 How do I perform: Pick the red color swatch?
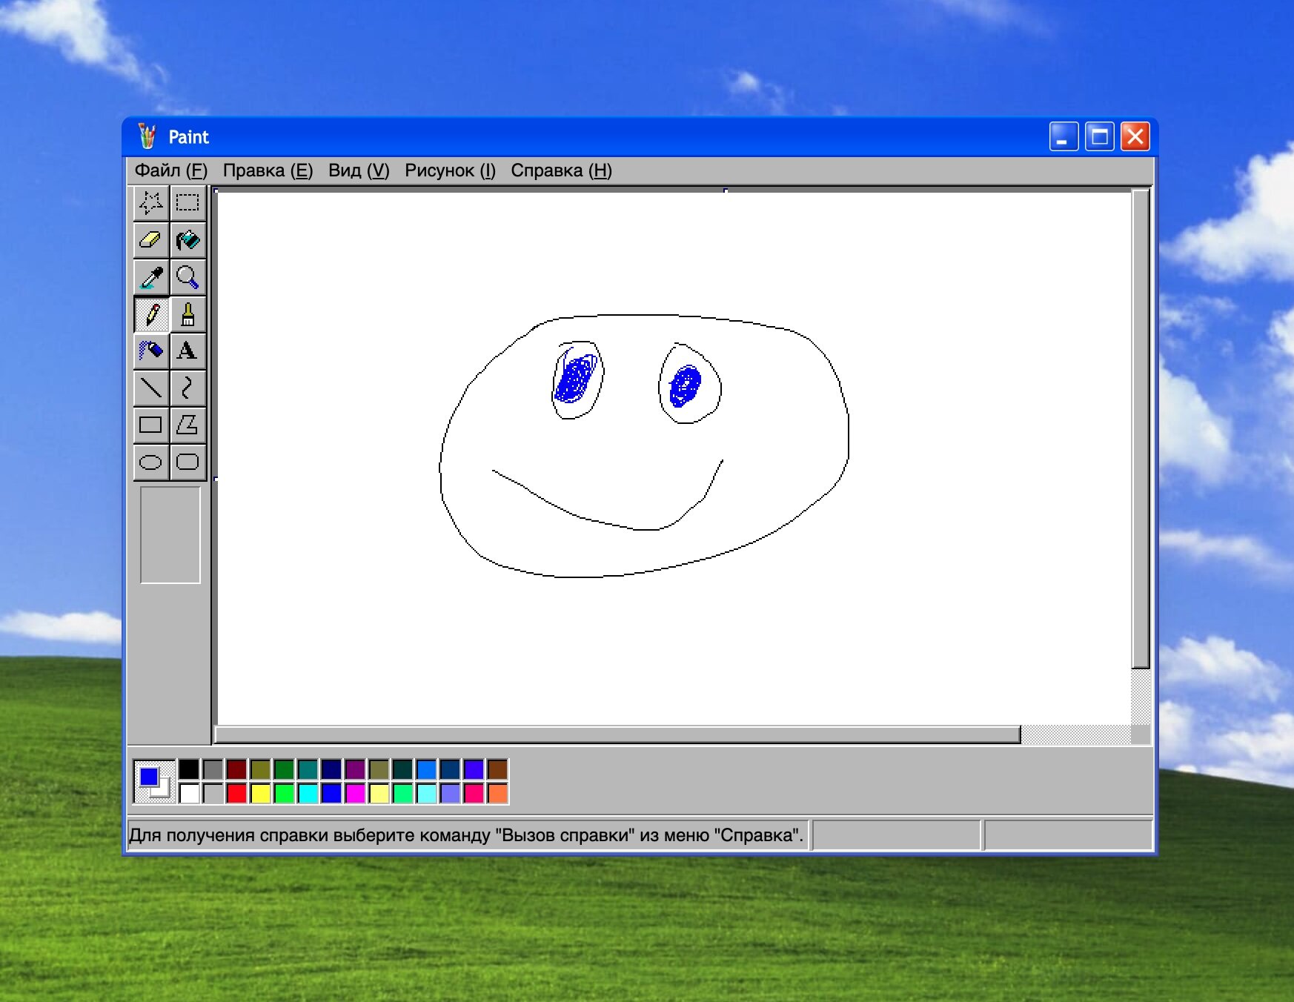pyautogui.click(x=236, y=793)
